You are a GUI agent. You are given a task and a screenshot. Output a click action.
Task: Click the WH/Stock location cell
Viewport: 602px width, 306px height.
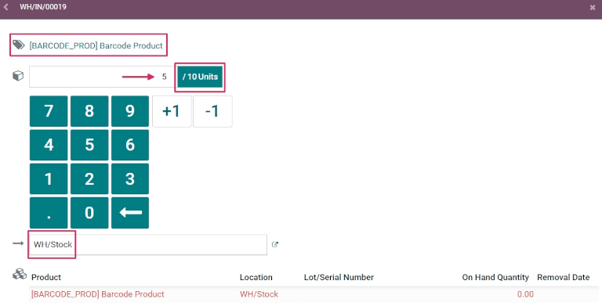point(259,294)
